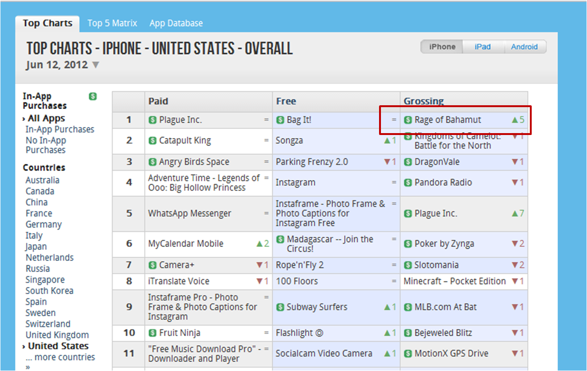
Task: Open the Top 5 Matrix tab
Action: coord(112,23)
